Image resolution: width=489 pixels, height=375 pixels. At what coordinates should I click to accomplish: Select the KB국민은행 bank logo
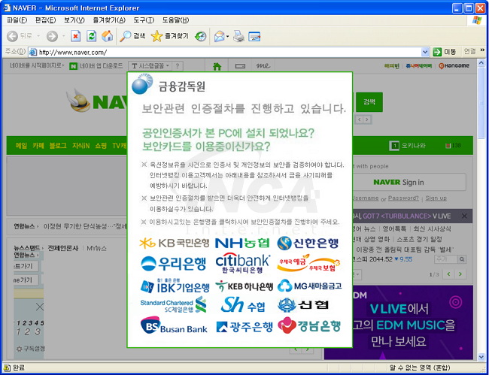pos(175,243)
